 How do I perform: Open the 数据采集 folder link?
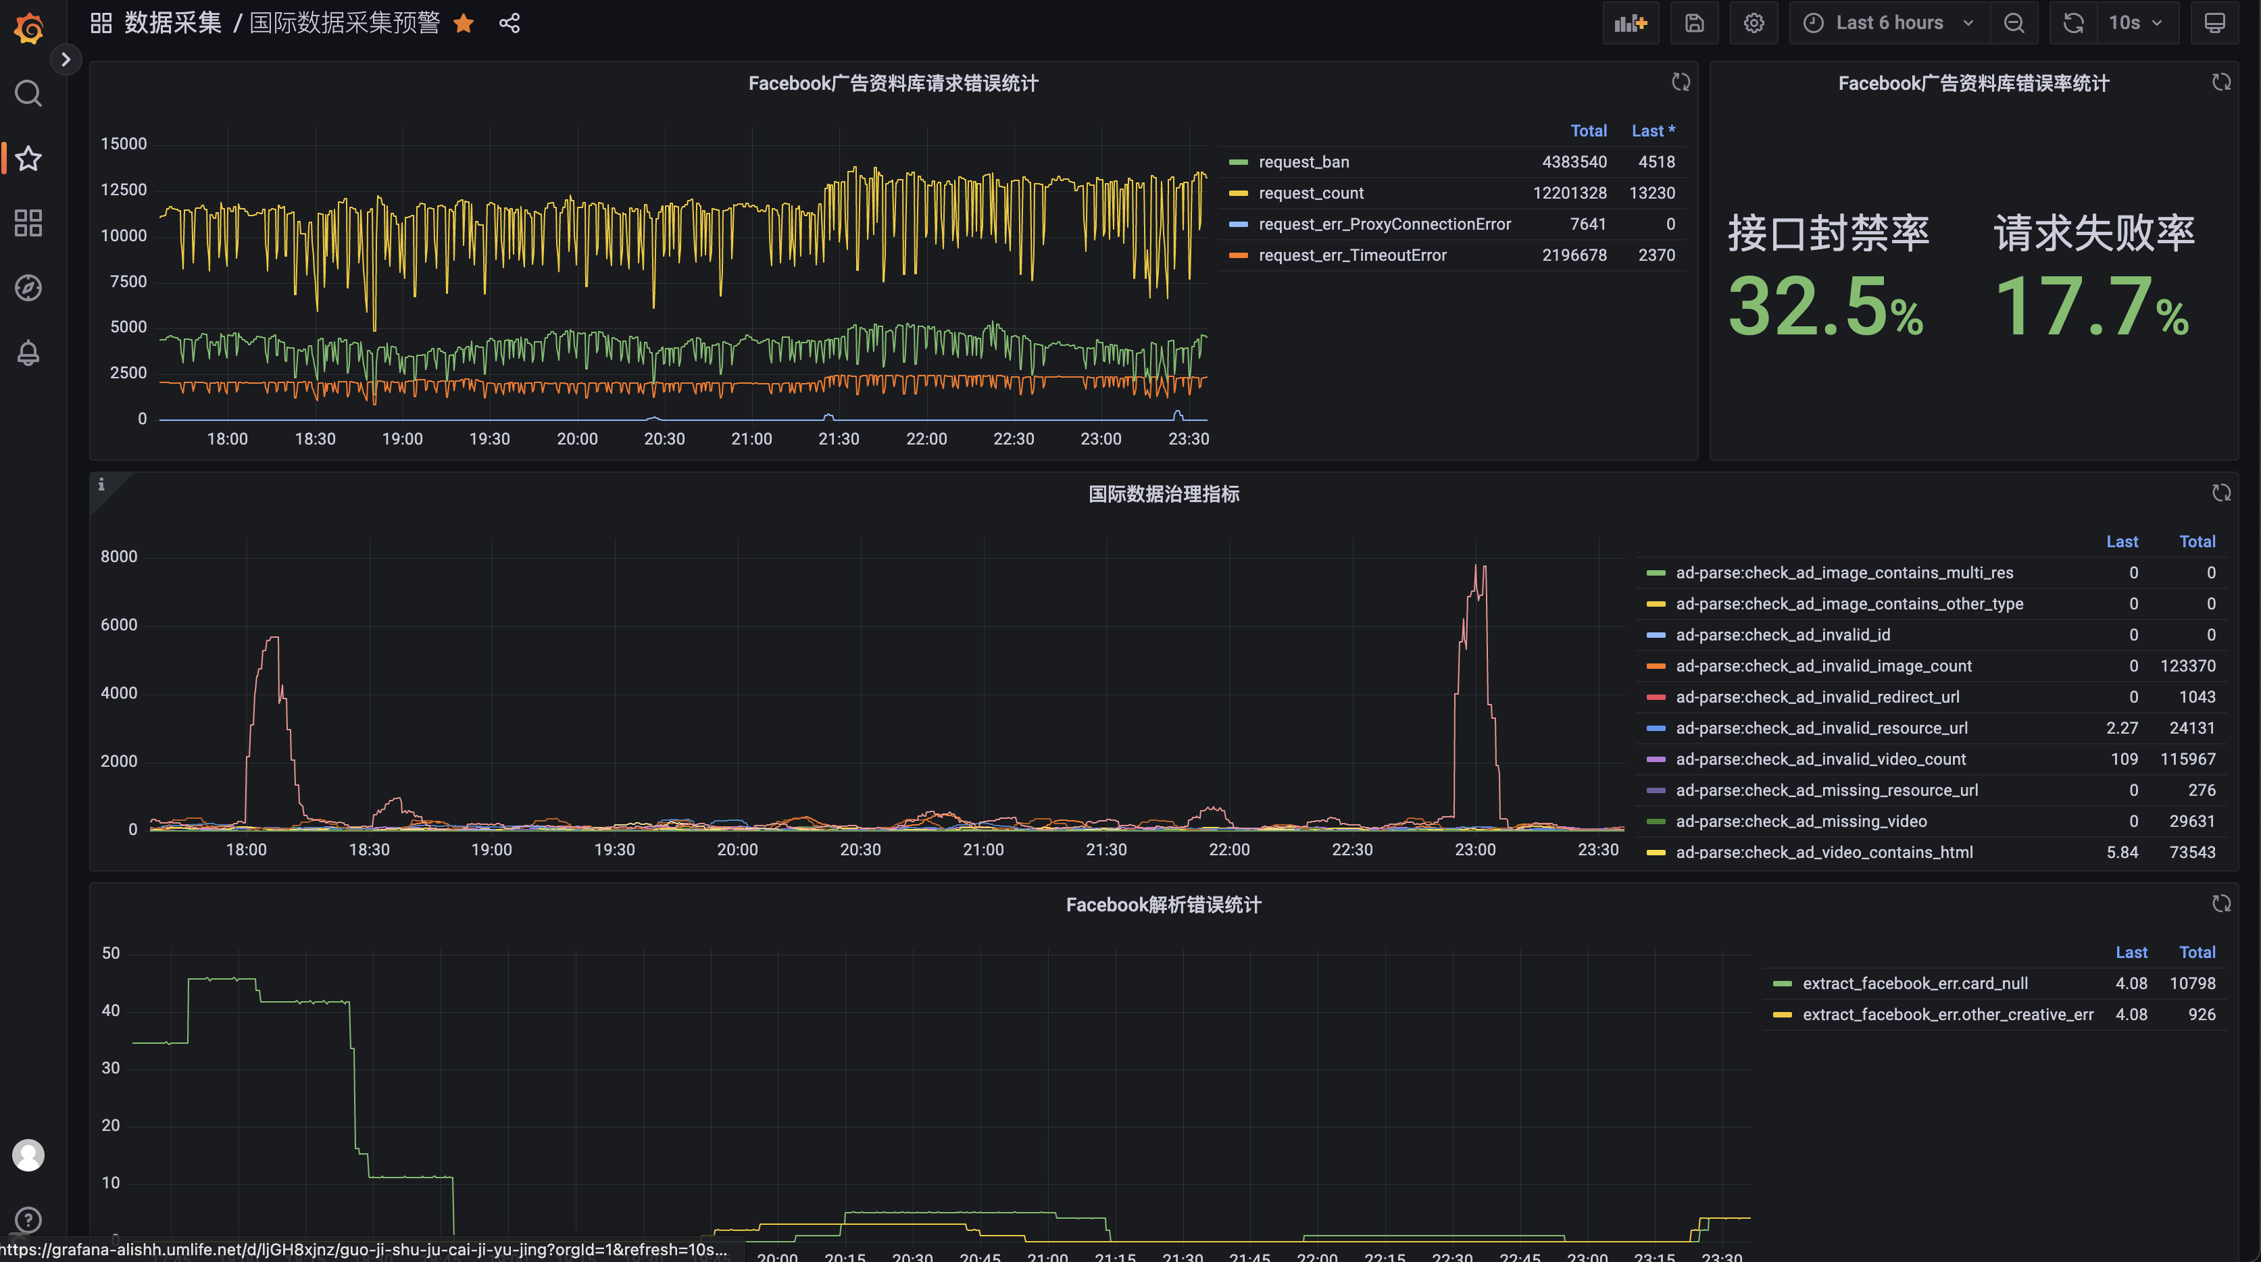[173, 23]
